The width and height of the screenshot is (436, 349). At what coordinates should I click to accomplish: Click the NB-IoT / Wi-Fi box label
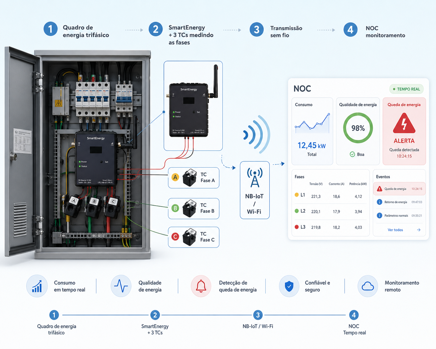click(254, 204)
